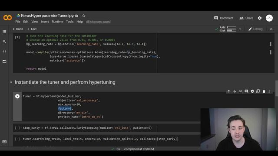Open cell editor settings gear

[252, 91]
